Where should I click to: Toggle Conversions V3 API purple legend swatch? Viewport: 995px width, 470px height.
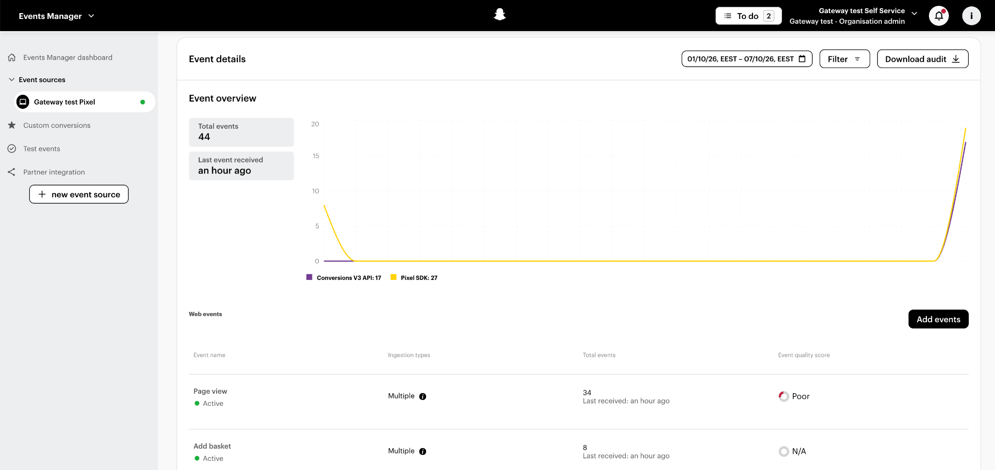tap(309, 277)
